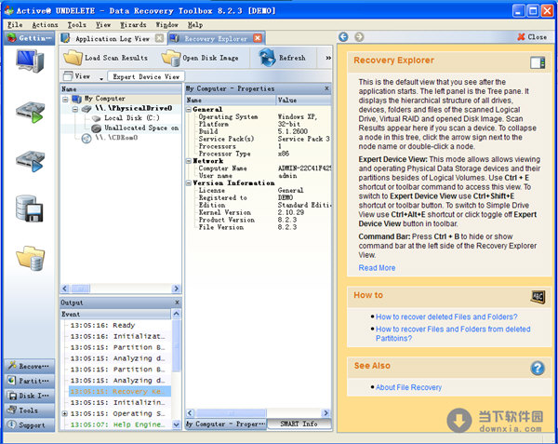Click Load Scan Results folder icon
558x444 pixels.
pos(73,58)
